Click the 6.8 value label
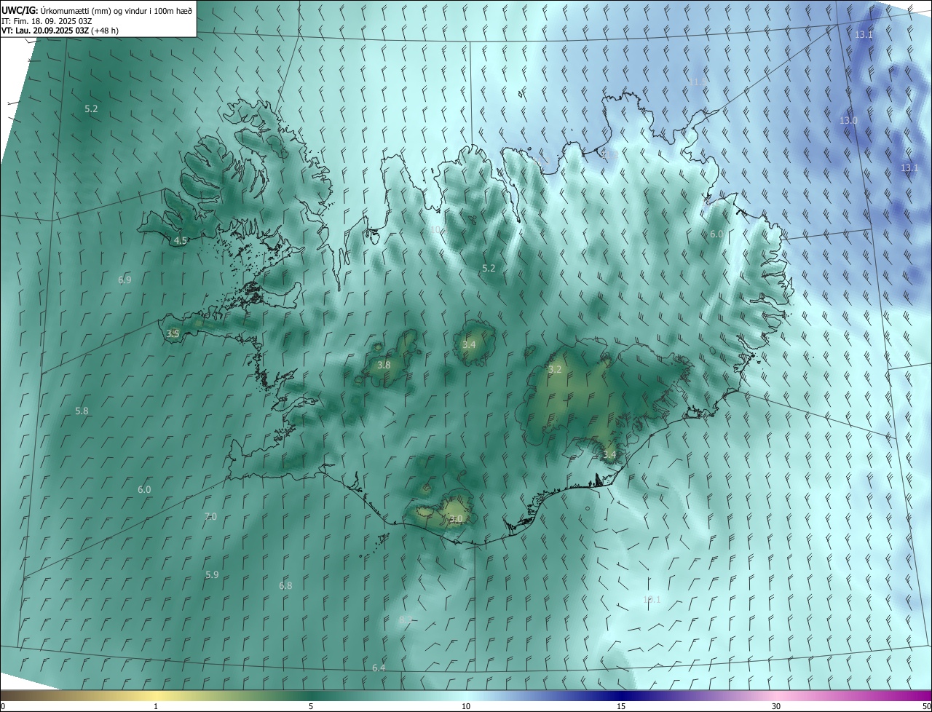The width and height of the screenshot is (932, 712). (x=285, y=585)
